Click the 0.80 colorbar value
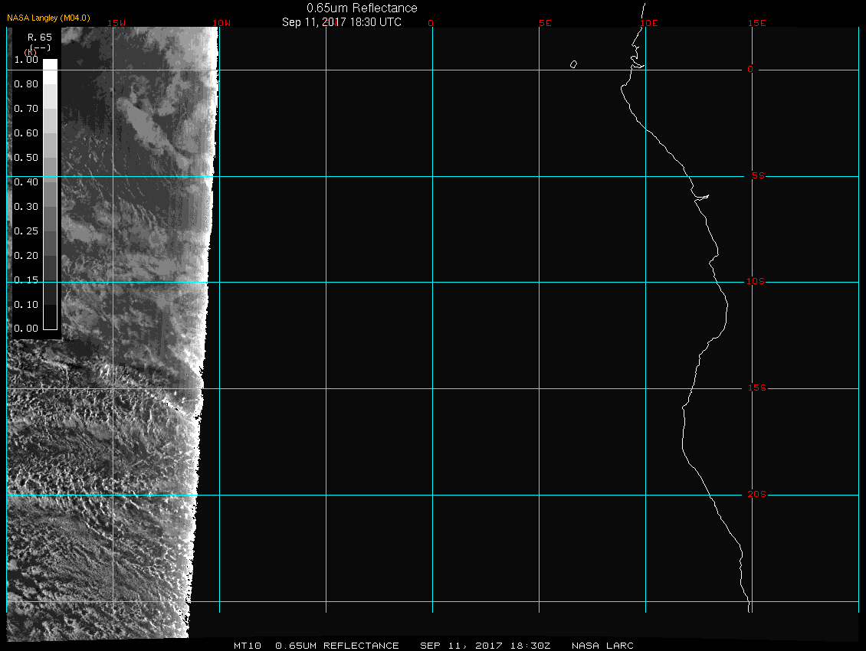The width and height of the screenshot is (866, 651). (x=26, y=84)
